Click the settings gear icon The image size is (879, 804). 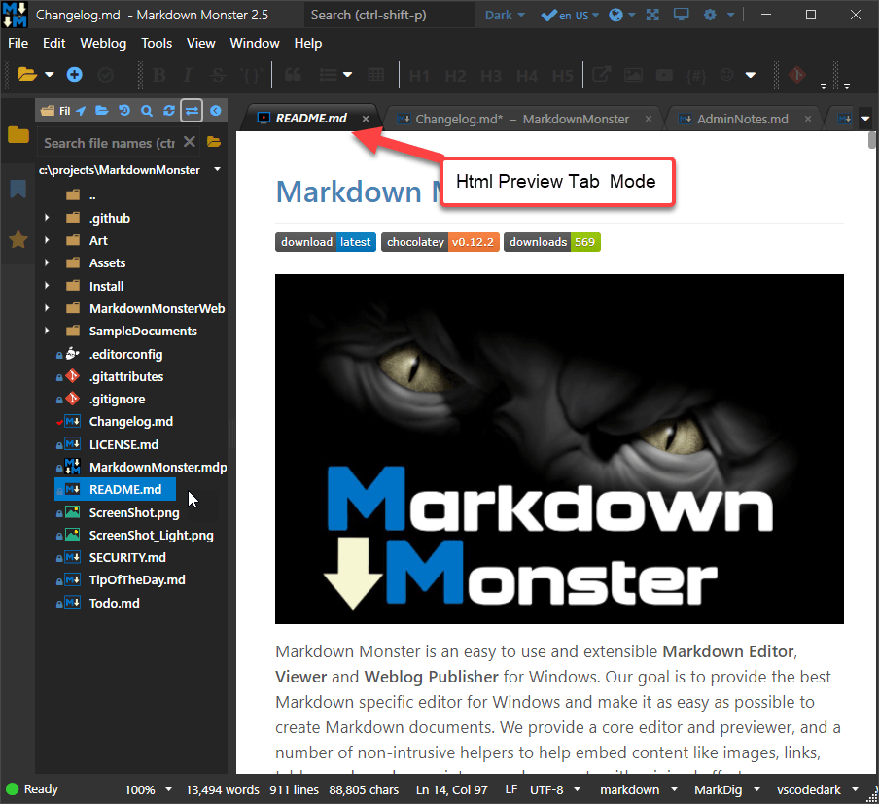coord(710,15)
